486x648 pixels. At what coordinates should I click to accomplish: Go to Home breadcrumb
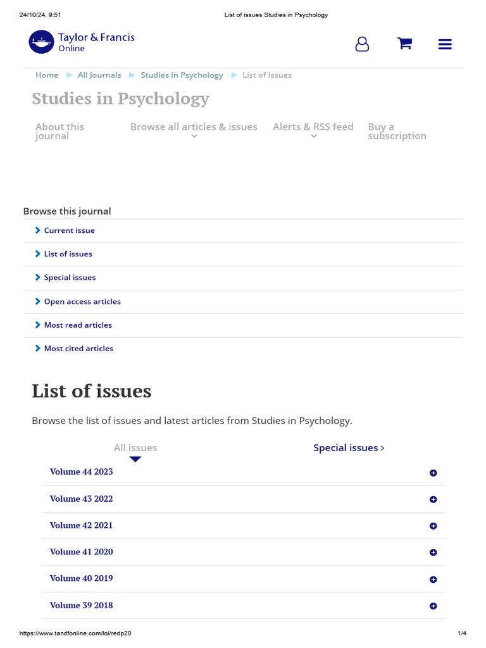pyautogui.click(x=47, y=75)
